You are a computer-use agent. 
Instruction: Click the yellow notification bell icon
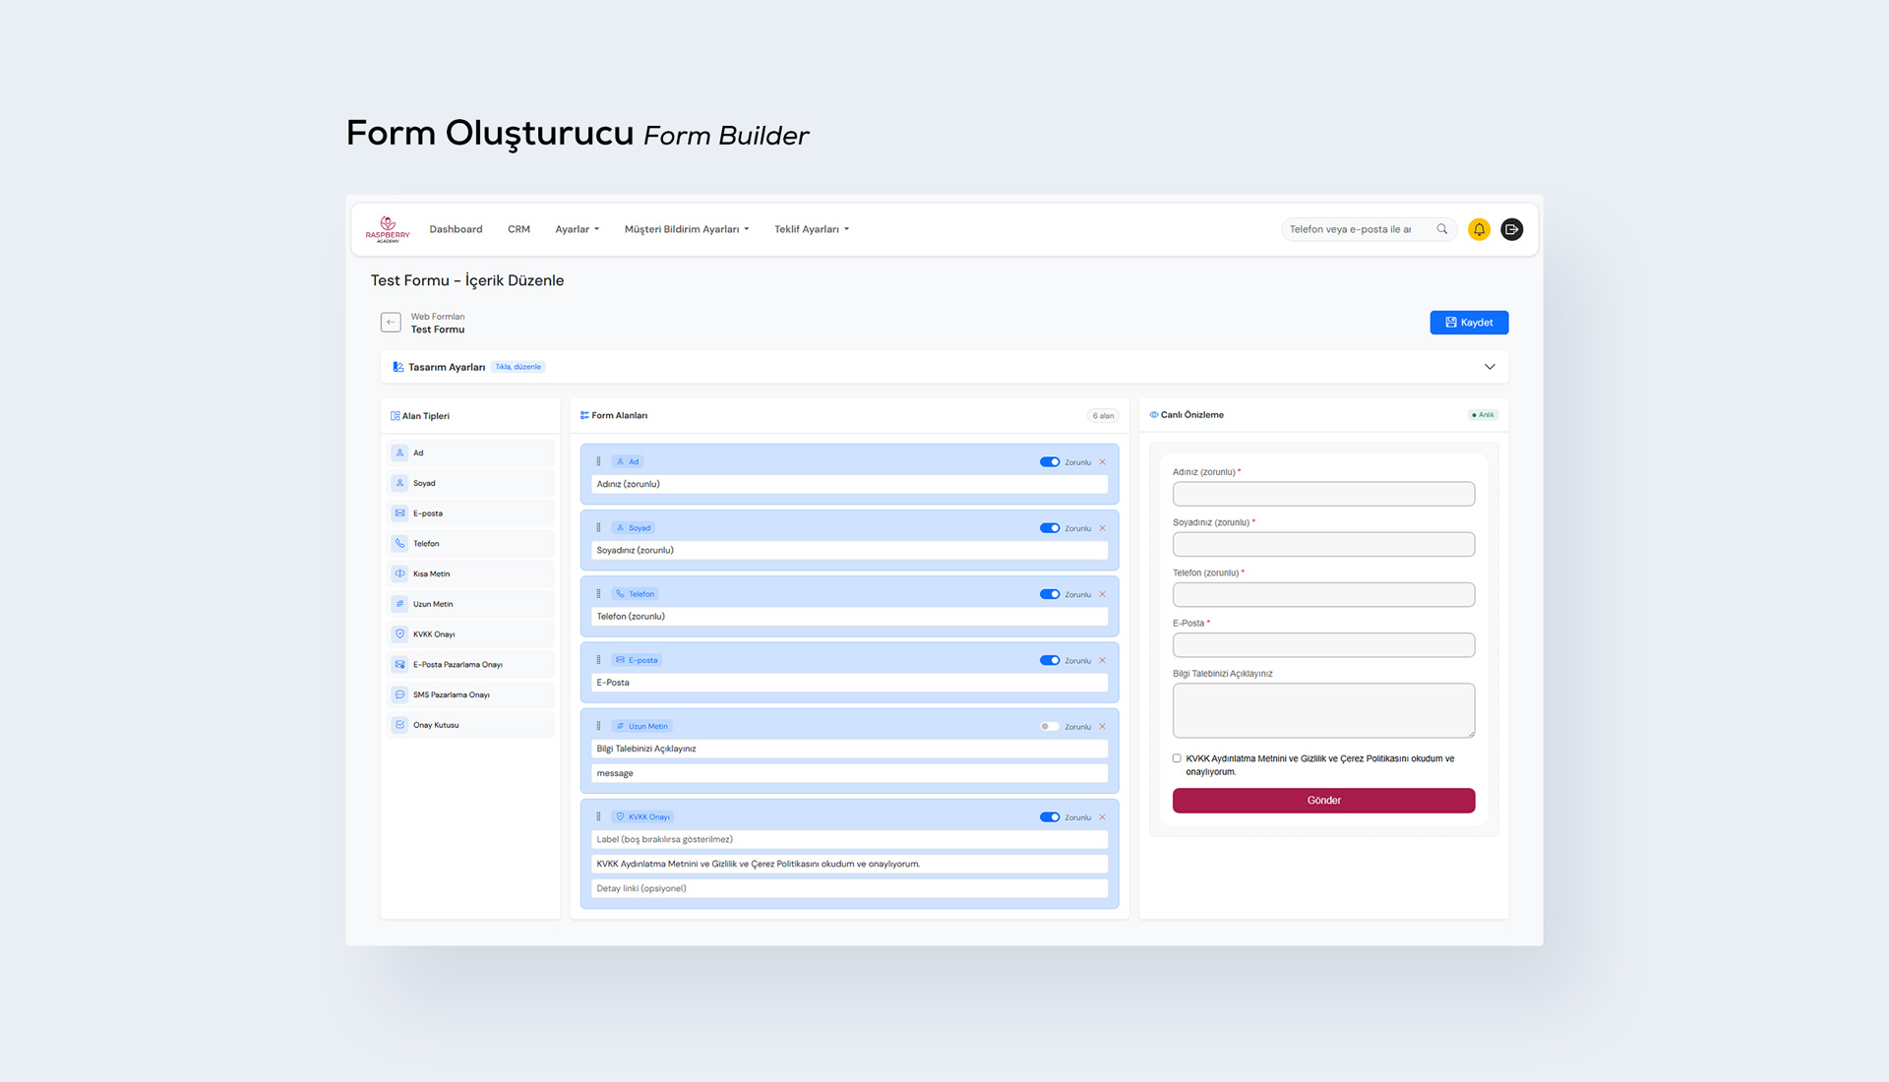click(1479, 229)
